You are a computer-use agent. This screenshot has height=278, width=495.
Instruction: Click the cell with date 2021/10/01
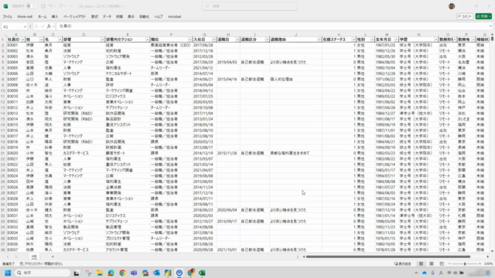(228, 249)
